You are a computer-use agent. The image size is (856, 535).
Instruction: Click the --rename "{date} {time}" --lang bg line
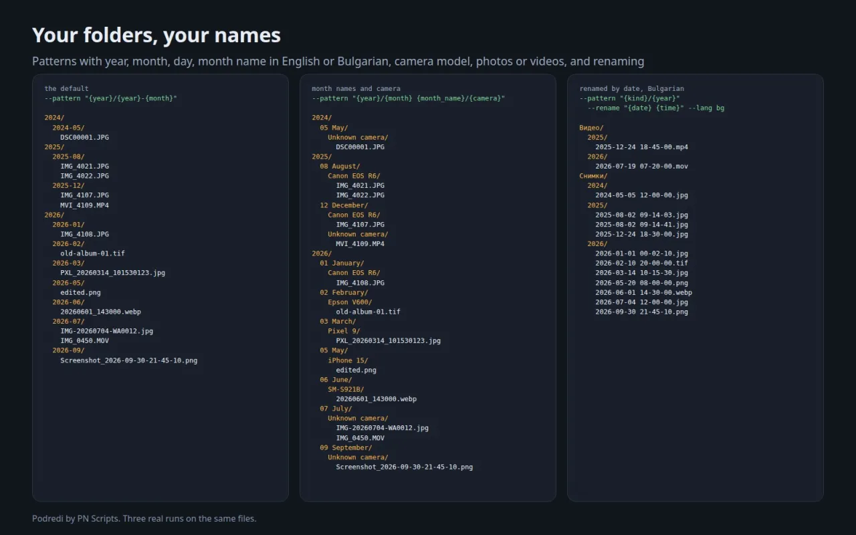click(655, 108)
